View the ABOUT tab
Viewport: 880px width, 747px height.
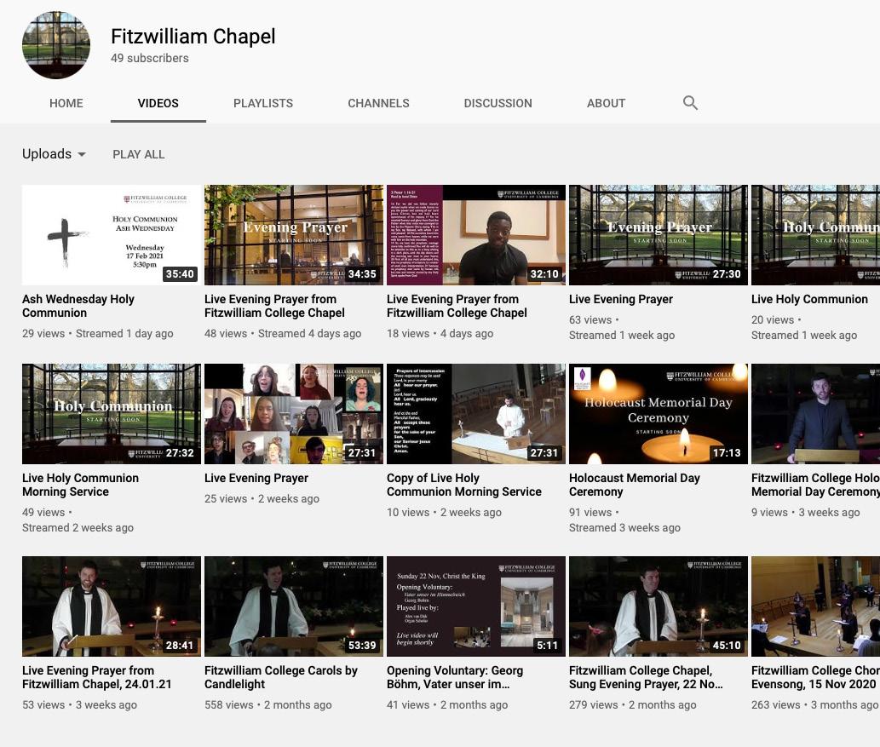(607, 103)
